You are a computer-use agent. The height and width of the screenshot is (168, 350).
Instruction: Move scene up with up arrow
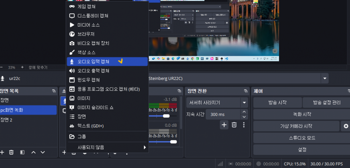click(x=33, y=152)
